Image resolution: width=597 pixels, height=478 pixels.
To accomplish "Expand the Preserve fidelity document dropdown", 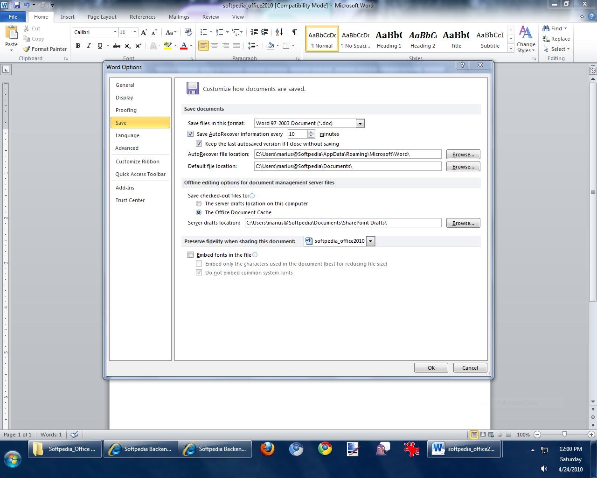I will tap(370, 241).
